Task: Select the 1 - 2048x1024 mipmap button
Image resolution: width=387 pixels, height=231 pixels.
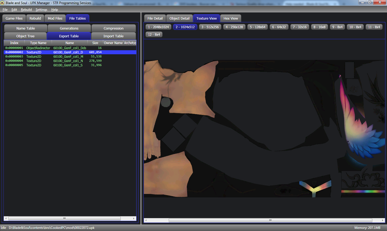Action: point(158,27)
